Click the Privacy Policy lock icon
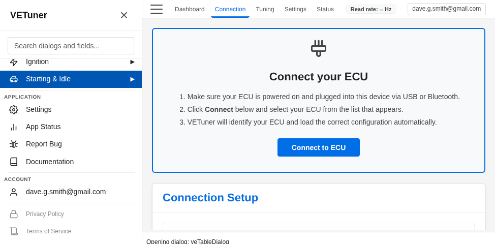The width and height of the screenshot is (495, 244). tap(14, 214)
